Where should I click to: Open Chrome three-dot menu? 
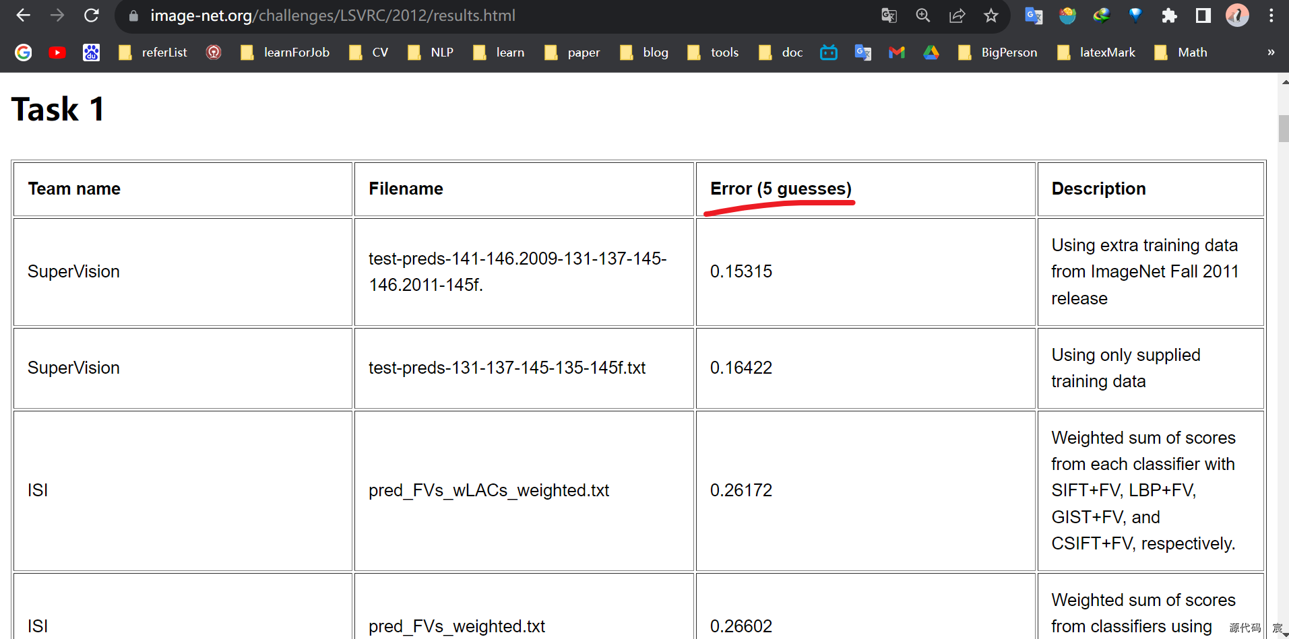coord(1271,15)
